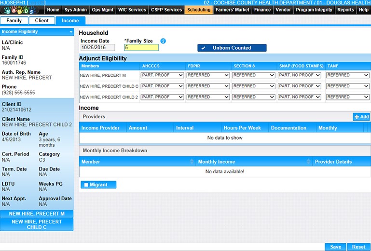Open the Farmers' Market menu
This screenshot has width=371, height=251.
(x=232, y=10)
